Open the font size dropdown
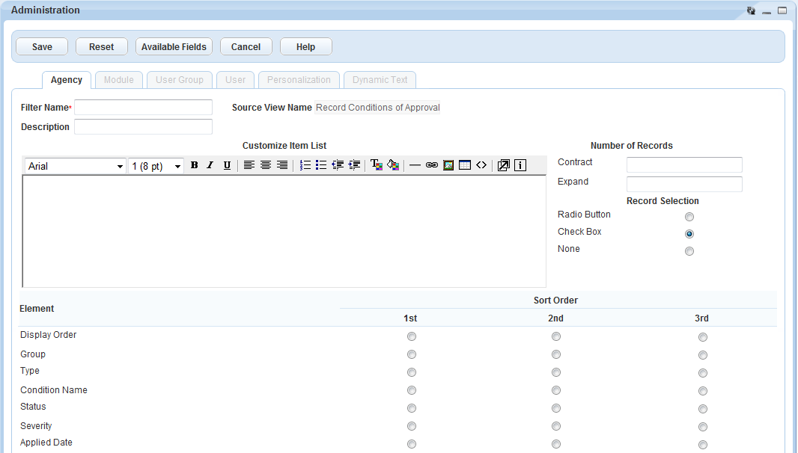 pos(156,166)
